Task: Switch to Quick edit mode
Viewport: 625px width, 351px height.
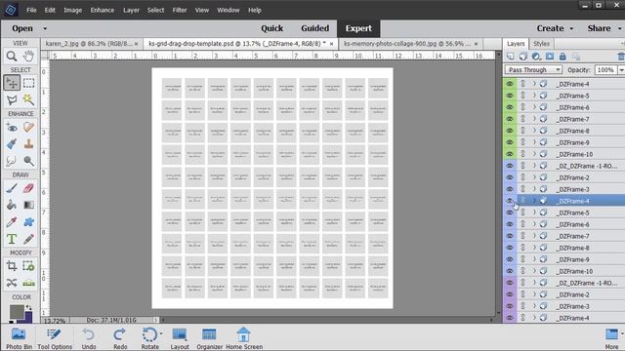Action: [271, 28]
